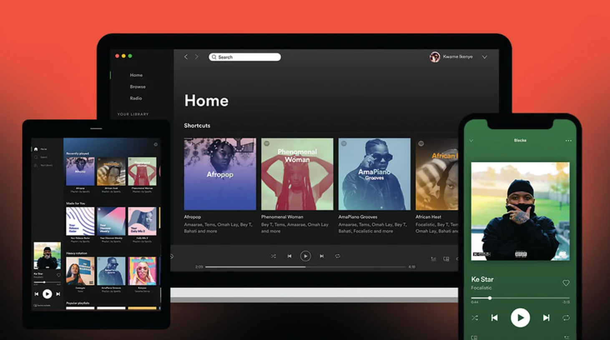Open the queue icon on laptop player
Image resolution: width=610 pixels, height=340 pixels.
click(x=434, y=259)
